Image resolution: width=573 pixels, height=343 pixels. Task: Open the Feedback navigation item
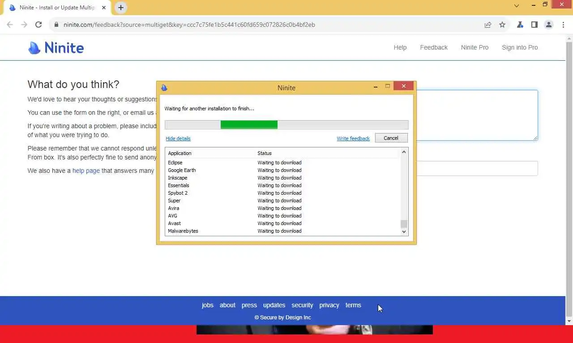[x=434, y=47]
